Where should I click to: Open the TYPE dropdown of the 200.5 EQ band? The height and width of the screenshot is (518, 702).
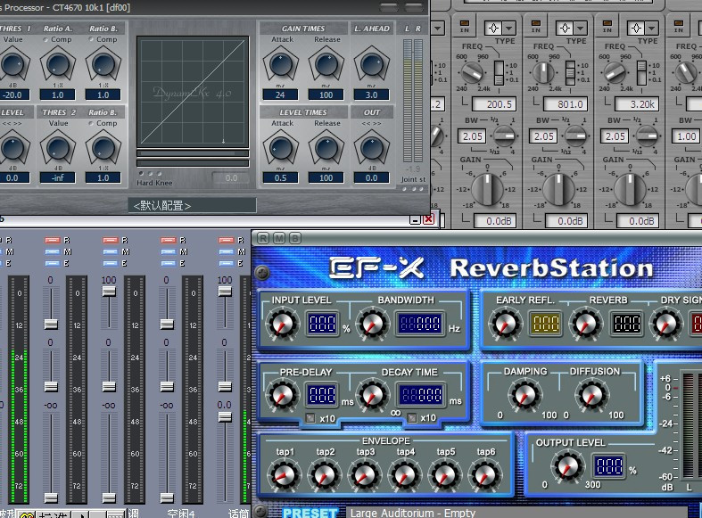pos(509,29)
